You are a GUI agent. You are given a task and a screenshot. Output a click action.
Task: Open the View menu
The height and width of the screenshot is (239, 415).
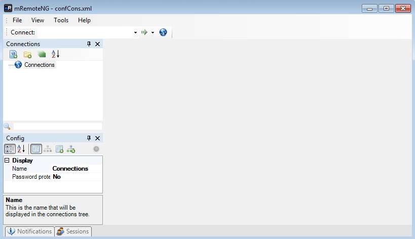tap(37, 20)
